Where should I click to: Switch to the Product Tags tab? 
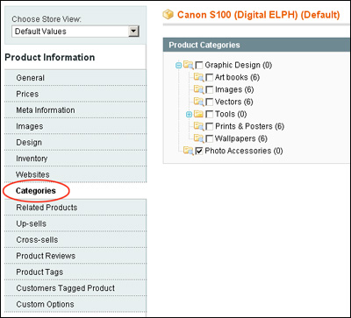tap(75, 272)
